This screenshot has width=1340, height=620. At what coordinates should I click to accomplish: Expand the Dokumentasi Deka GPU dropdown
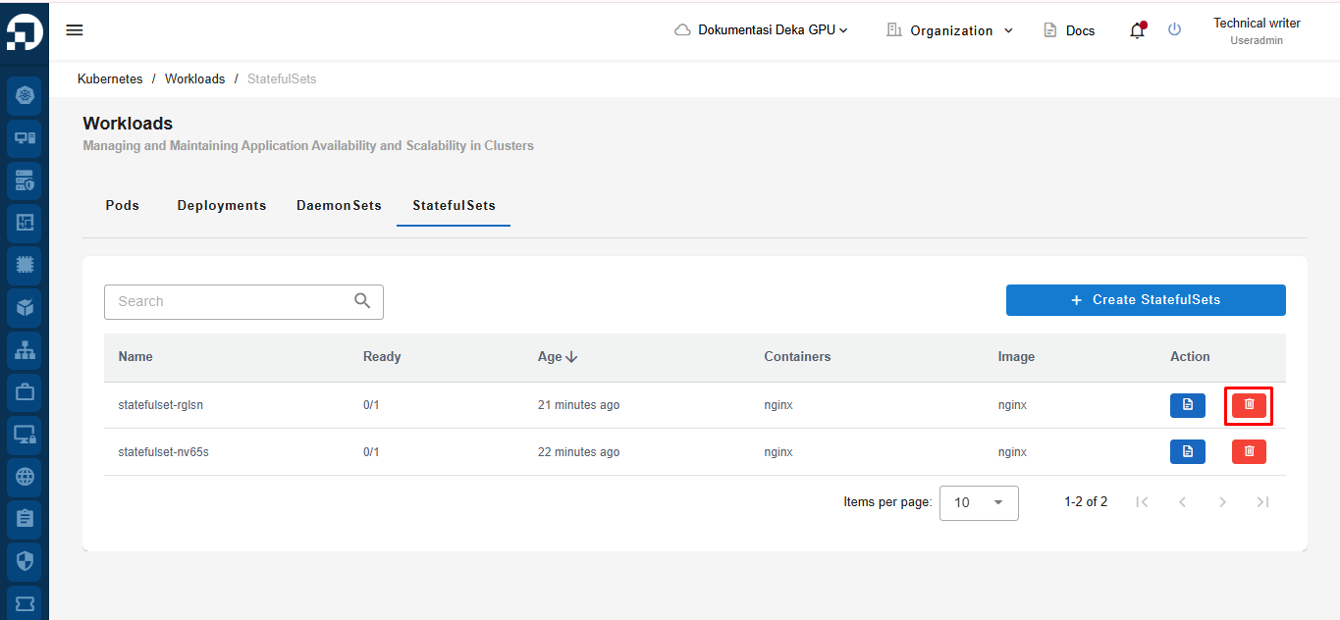(762, 30)
